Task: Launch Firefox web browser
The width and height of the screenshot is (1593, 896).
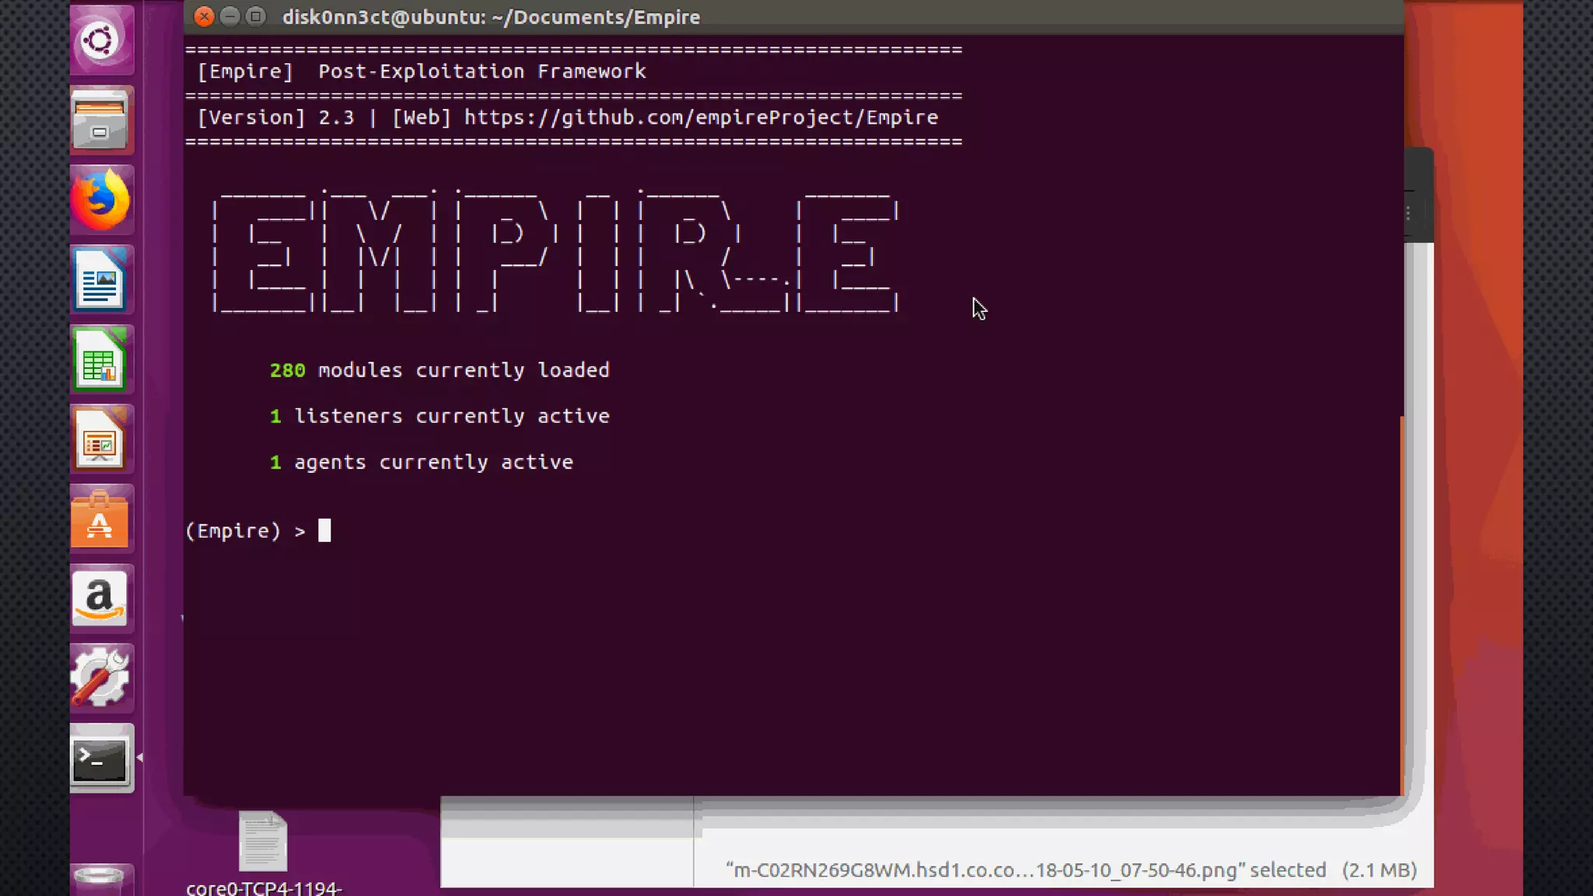Action: [101, 201]
